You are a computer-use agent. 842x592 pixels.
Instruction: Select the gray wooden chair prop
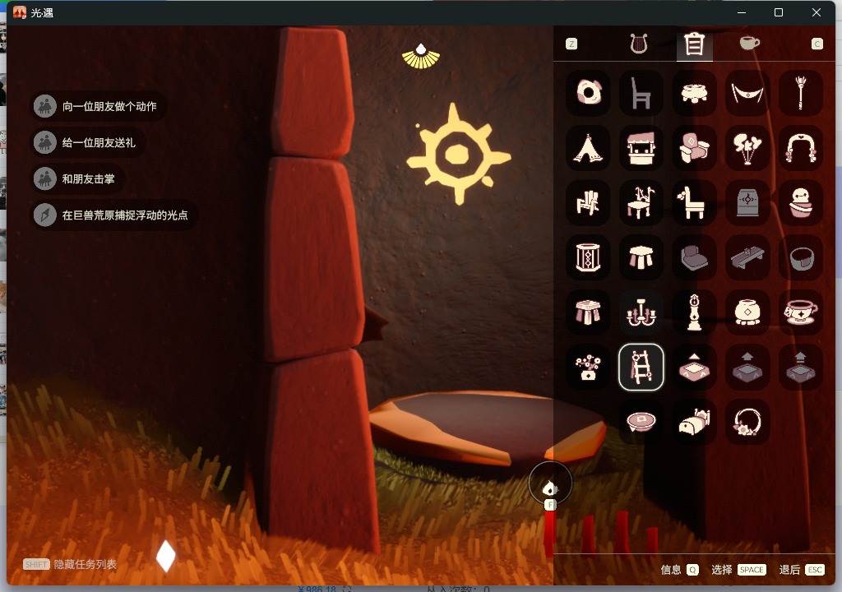(641, 93)
